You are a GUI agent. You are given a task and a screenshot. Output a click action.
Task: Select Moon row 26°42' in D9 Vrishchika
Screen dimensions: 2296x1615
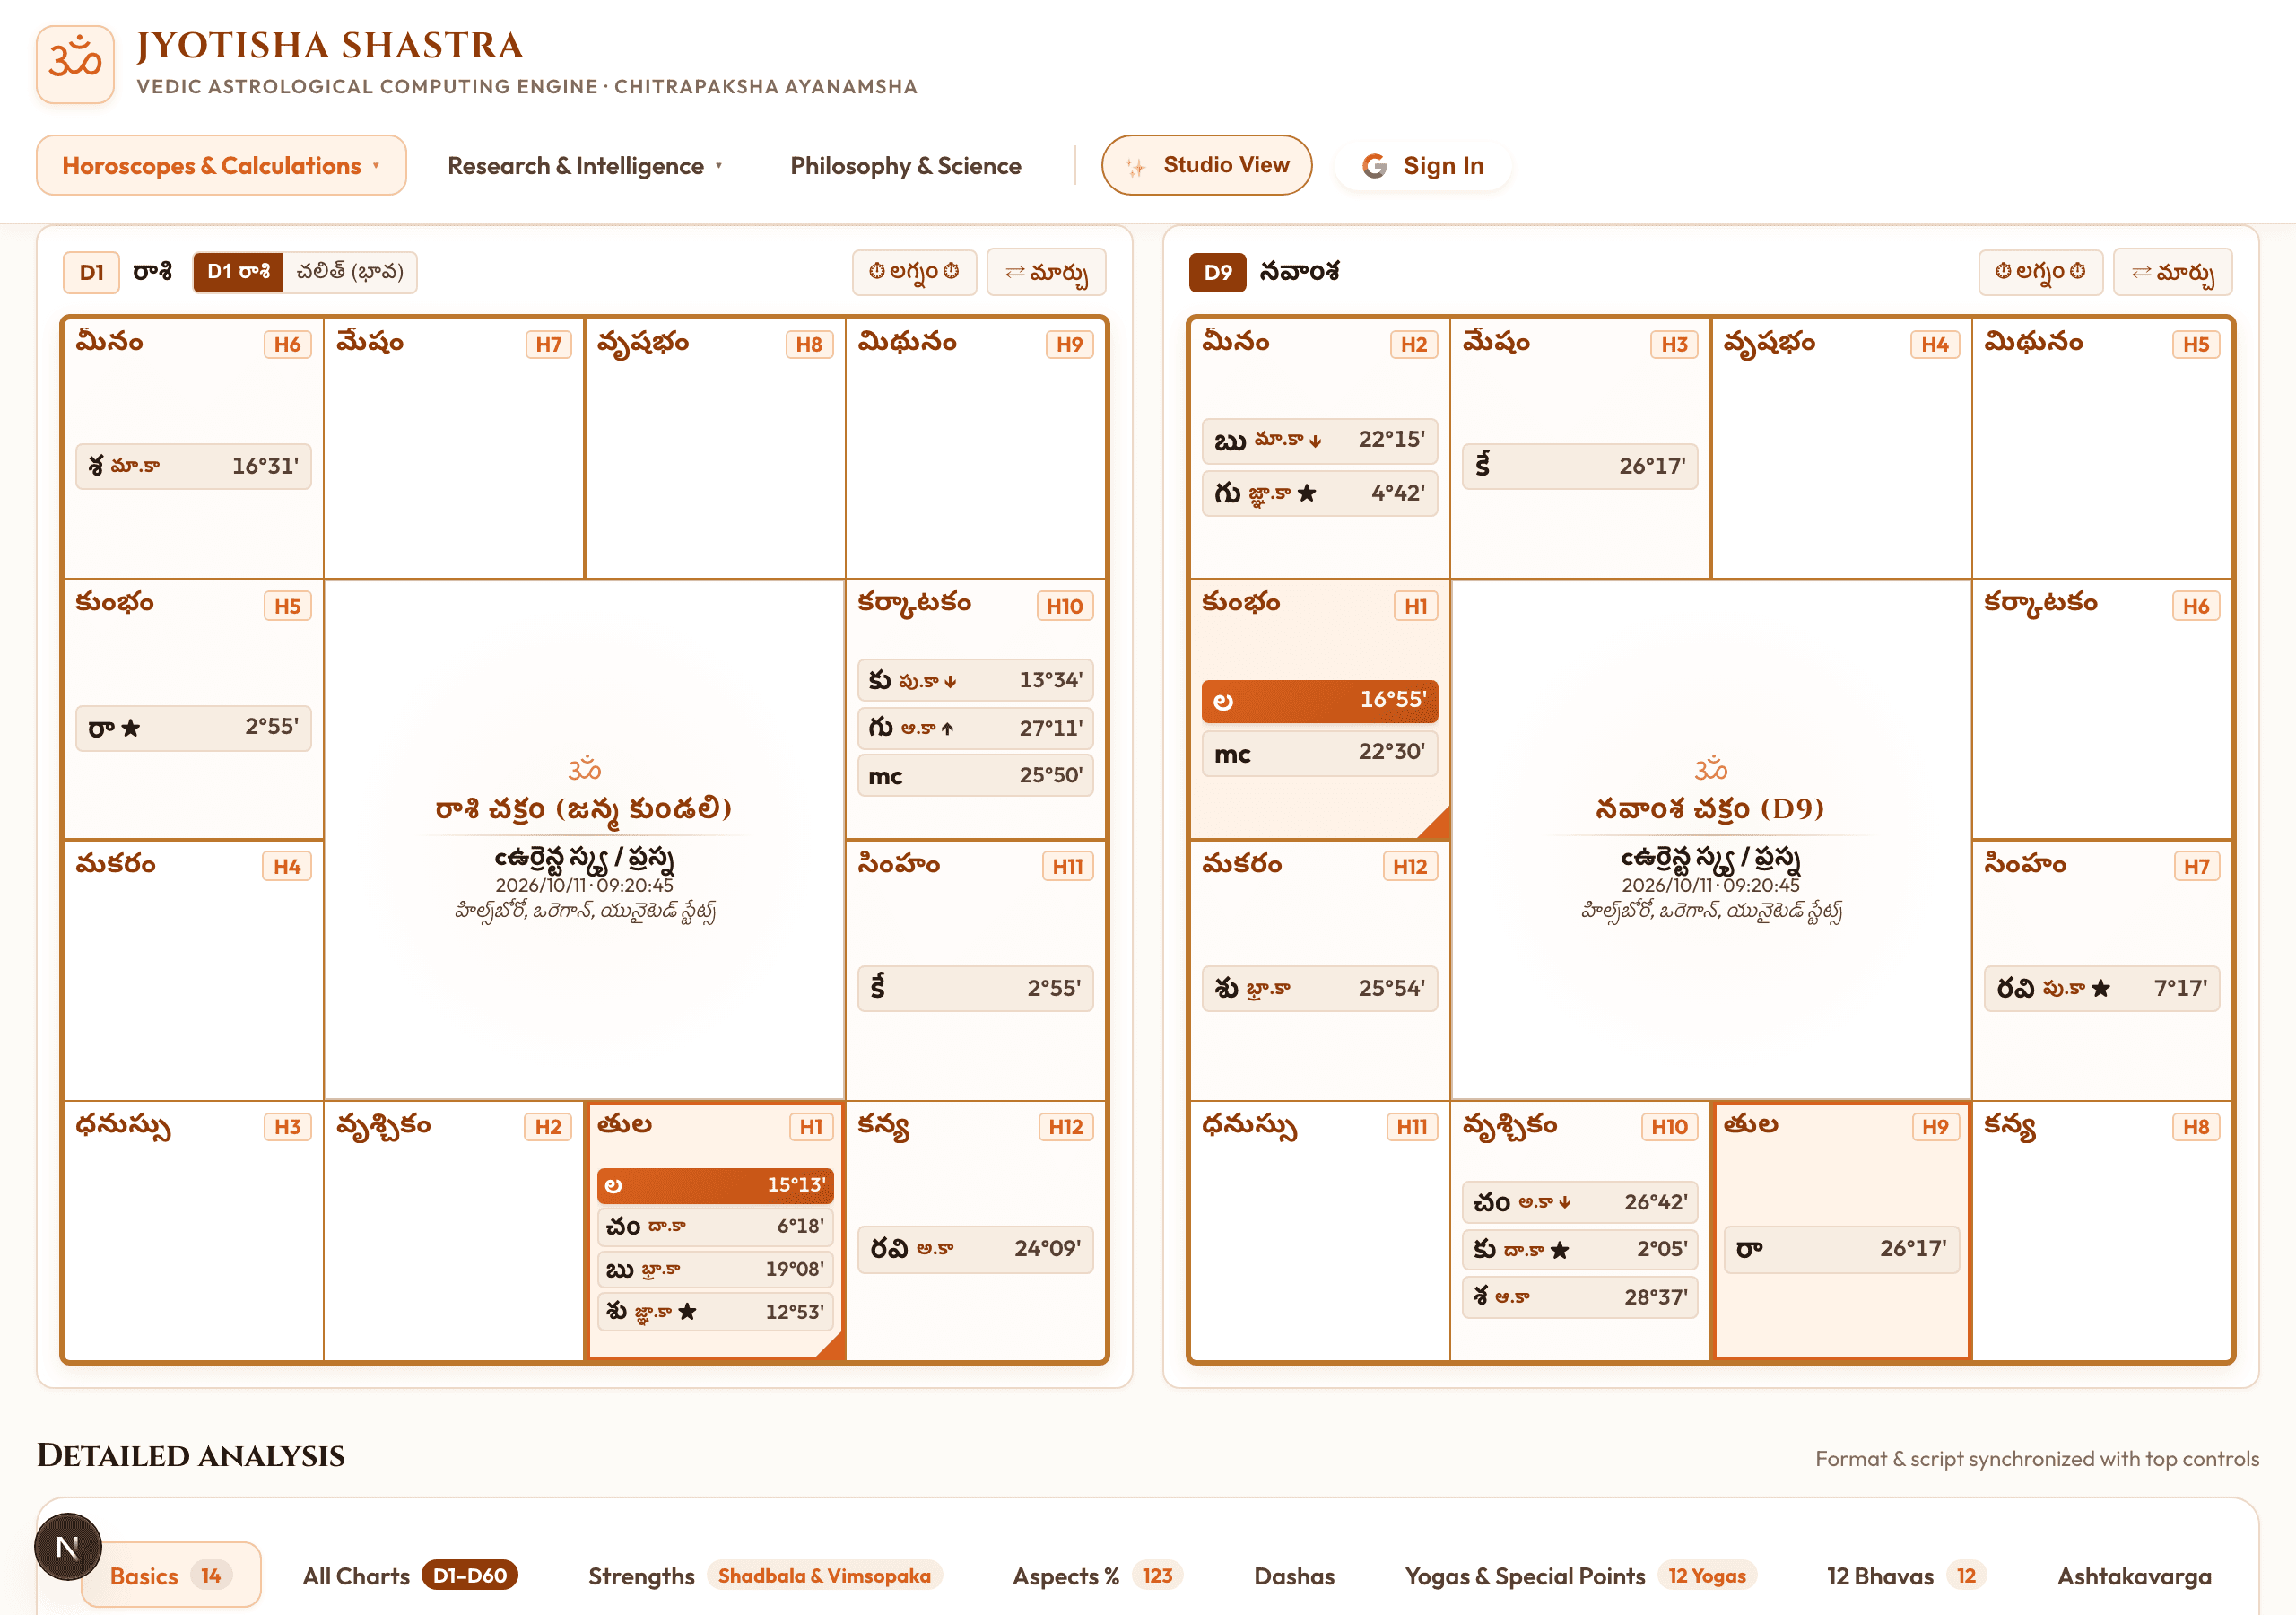pyautogui.click(x=1580, y=1203)
